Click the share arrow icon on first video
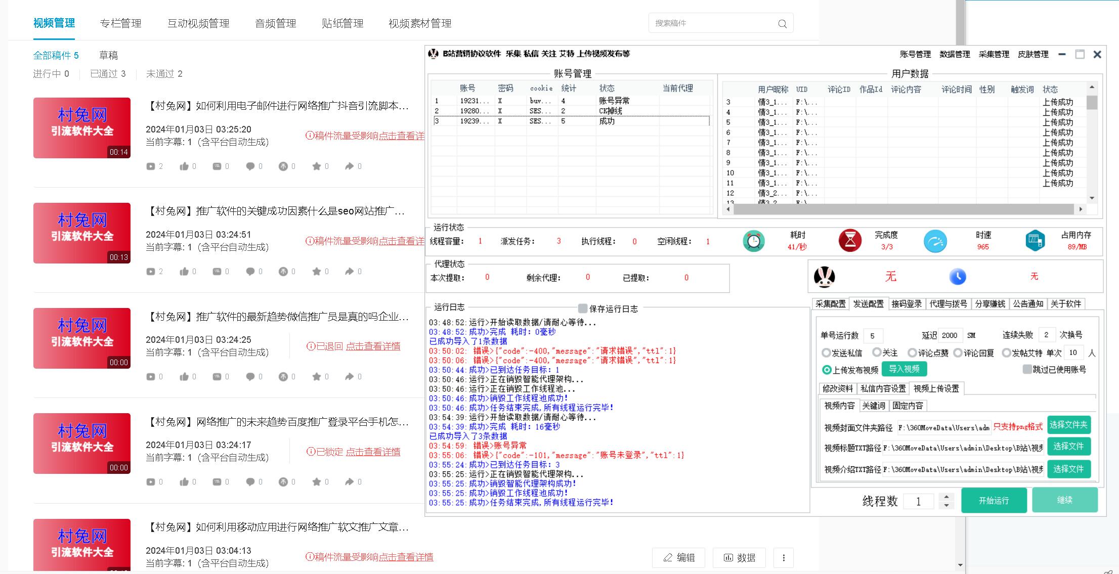Image resolution: width=1119 pixels, height=574 pixels. pos(349,166)
